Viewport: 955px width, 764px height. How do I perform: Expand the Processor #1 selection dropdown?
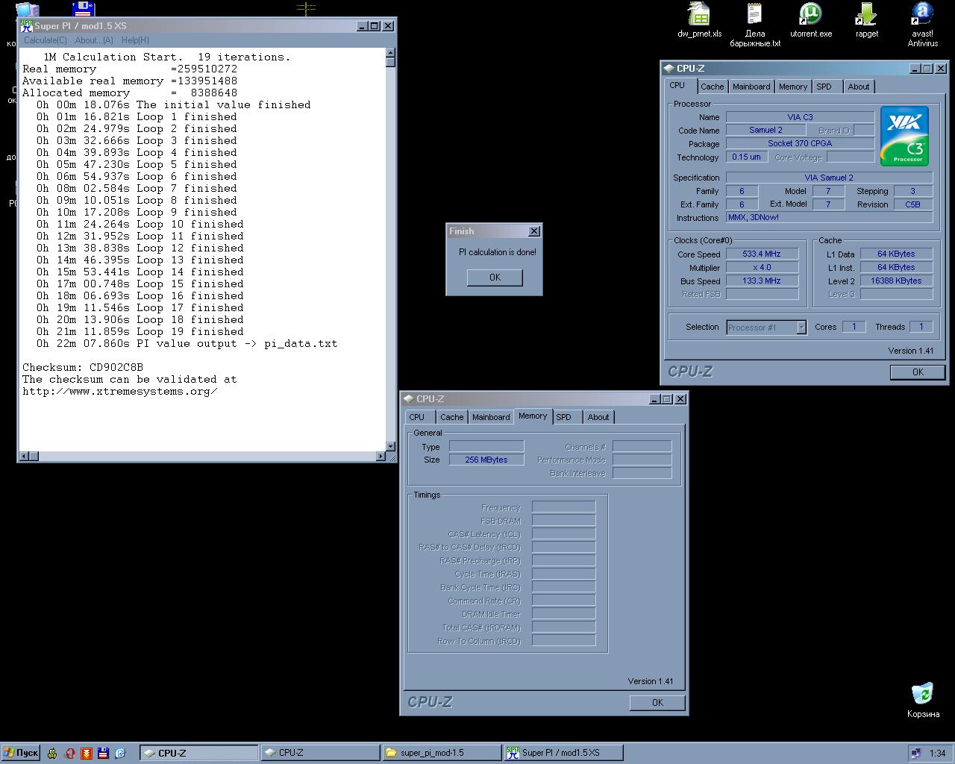tap(801, 327)
